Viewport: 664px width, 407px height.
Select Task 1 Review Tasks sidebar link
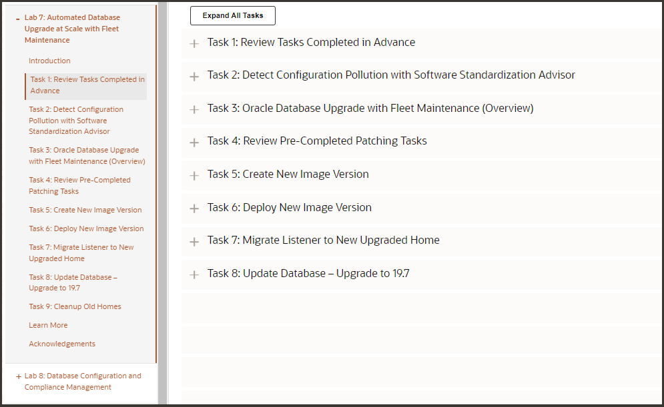pyautogui.click(x=87, y=85)
